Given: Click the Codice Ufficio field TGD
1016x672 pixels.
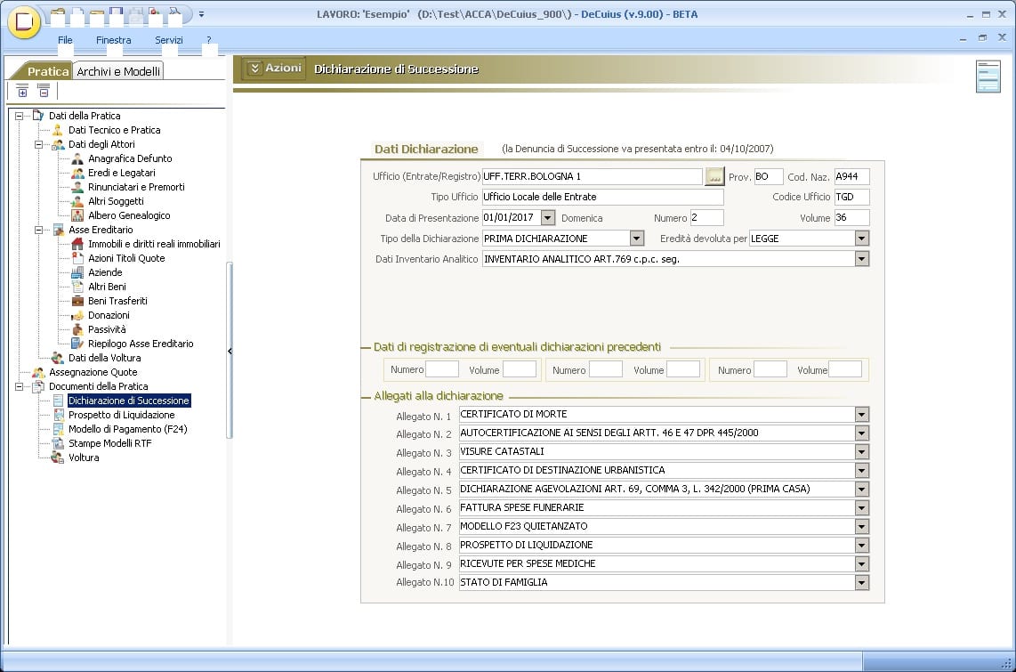Looking at the screenshot, I should coord(852,197).
